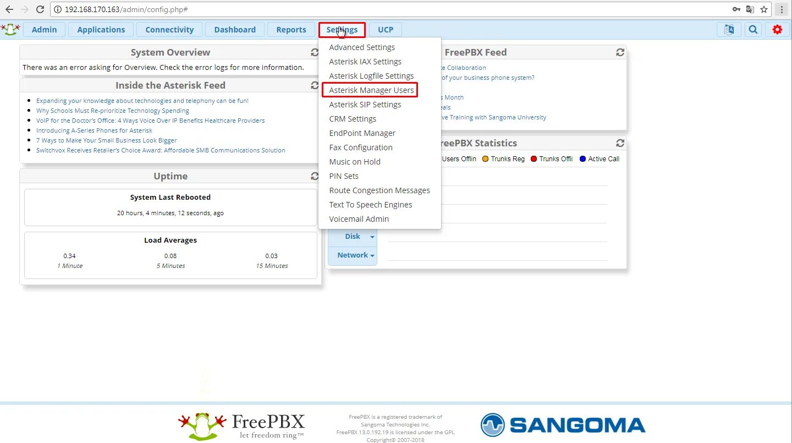This screenshot has height=443, width=792.
Task: Bookmark this page with star icon
Action: 764,9
